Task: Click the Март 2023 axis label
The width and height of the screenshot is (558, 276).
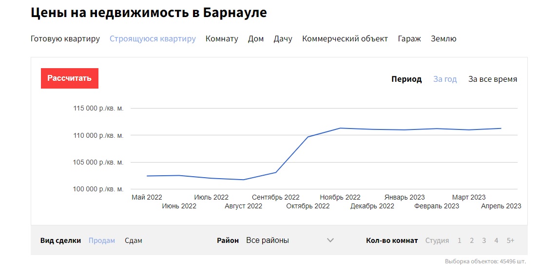Action: tap(469, 198)
